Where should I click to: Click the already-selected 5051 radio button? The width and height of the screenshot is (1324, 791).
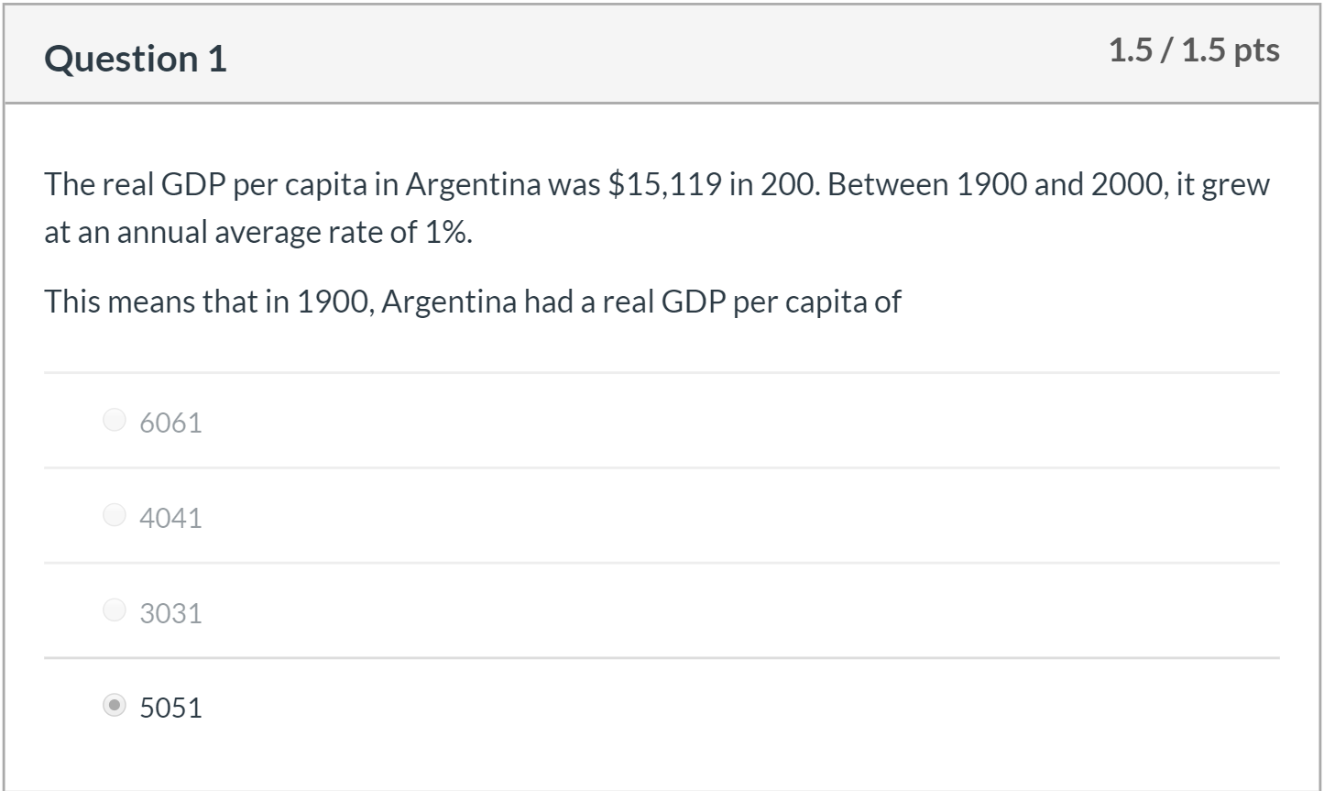(114, 705)
